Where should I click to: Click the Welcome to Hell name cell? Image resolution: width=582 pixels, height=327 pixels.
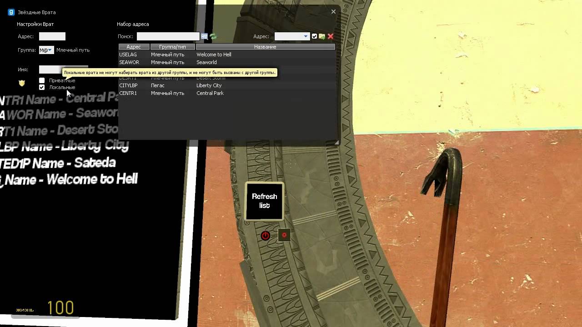[214, 54]
